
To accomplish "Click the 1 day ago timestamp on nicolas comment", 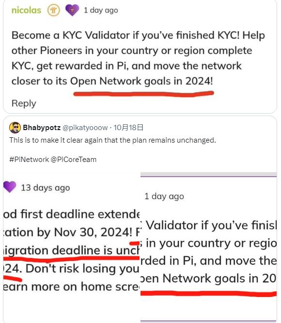I will click(x=101, y=10).
